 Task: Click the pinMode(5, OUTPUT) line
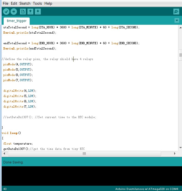click(18, 70)
